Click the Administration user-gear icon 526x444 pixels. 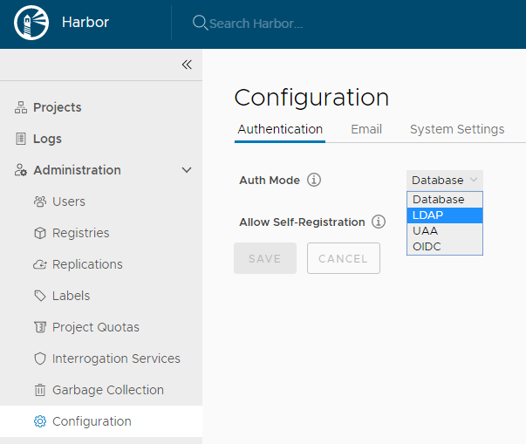pyautogui.click(x=20, y=170)
